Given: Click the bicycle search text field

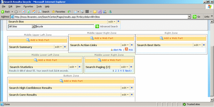Looking at the screenshot, I should [x=65, y=26].
